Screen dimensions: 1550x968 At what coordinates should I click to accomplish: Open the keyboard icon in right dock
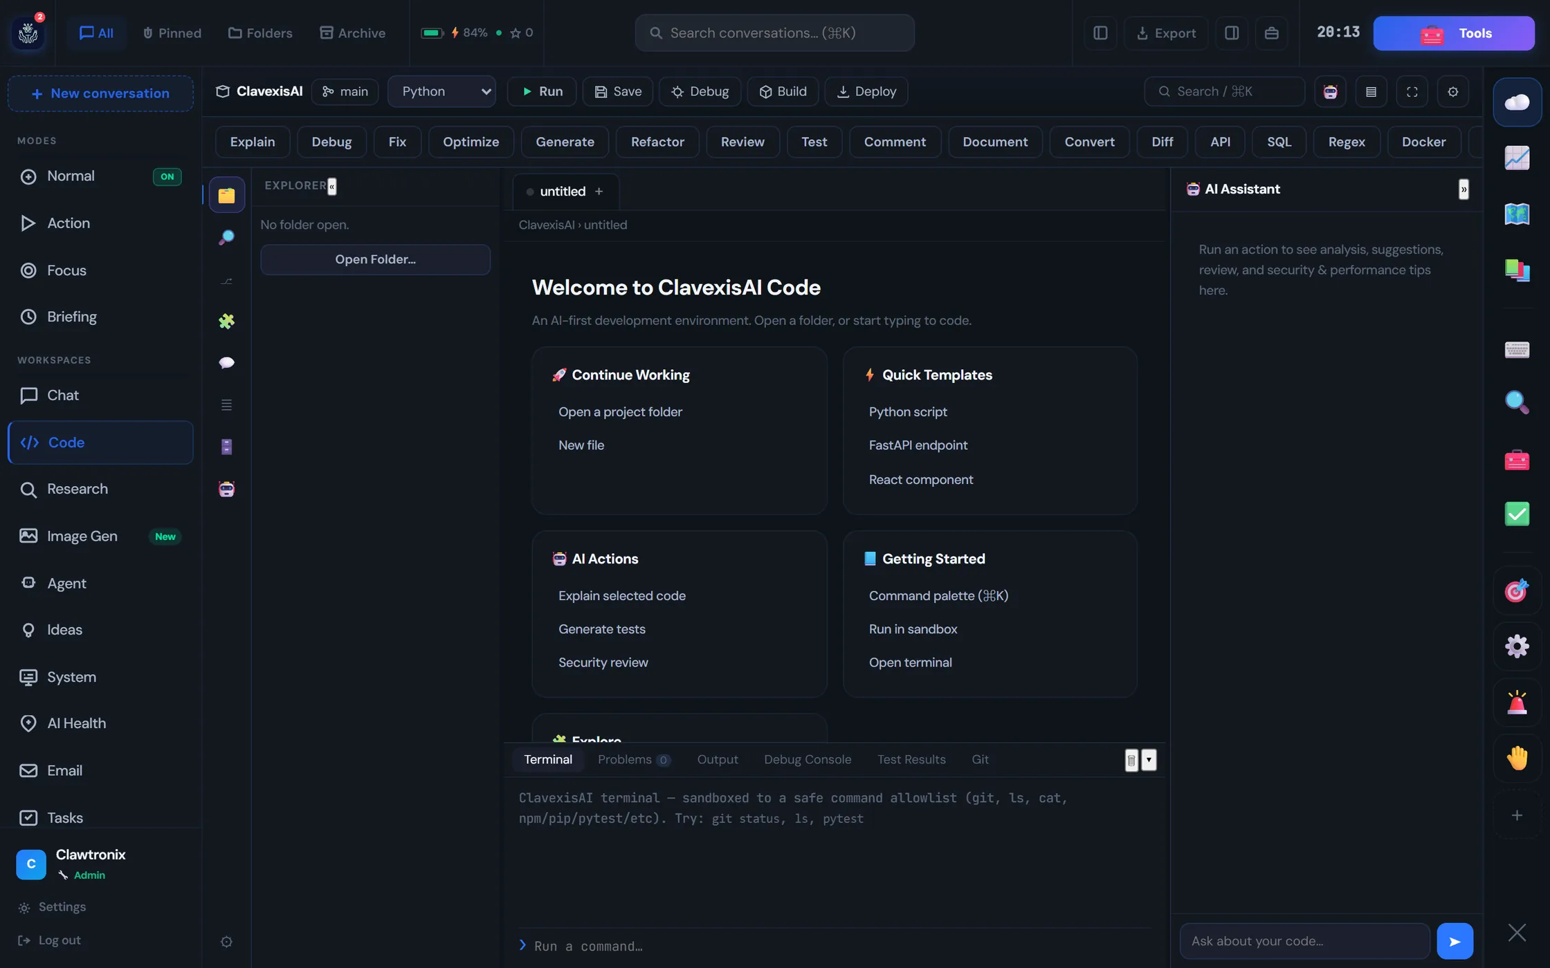(1517, 349)
